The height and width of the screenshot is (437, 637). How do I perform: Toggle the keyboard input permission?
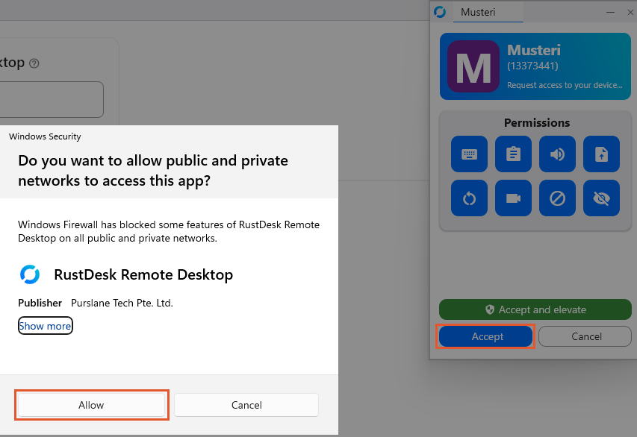pos(469,154)
